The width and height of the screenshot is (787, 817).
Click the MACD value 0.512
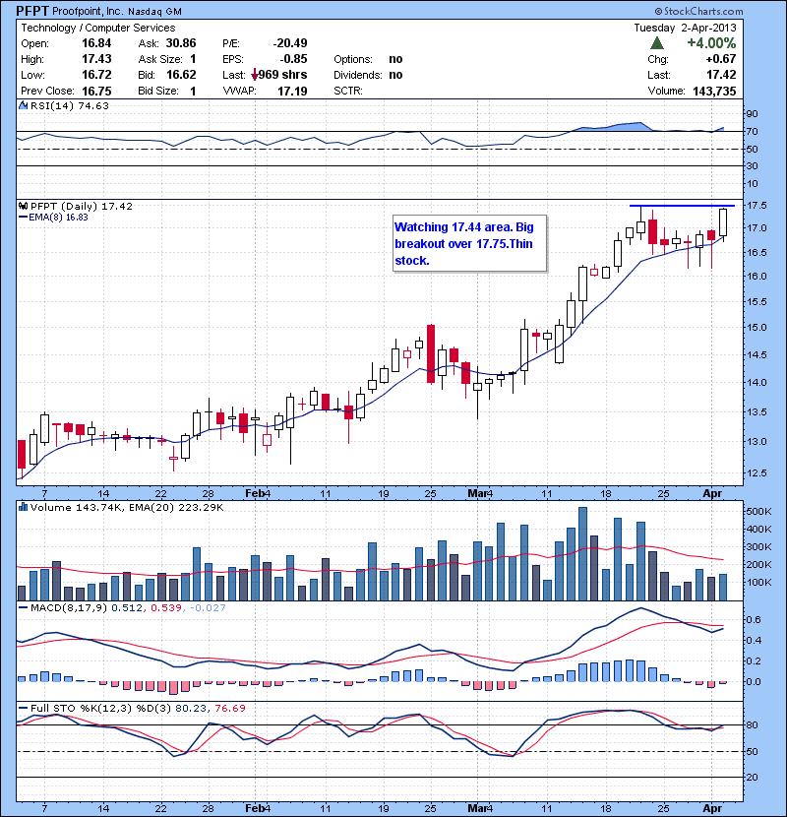[x=127, y=607]
